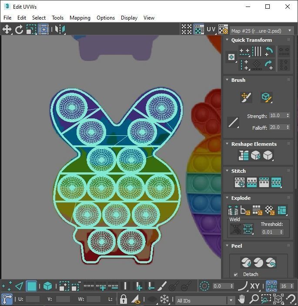The height and width of the screenshot is (306, 298).
Task: Click the Falloff spinner arrows
Action: point(288,127)
